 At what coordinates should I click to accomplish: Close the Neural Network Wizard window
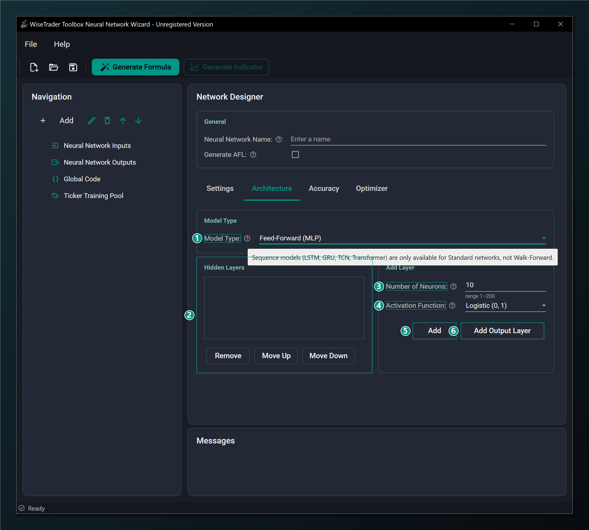point(560,24)
